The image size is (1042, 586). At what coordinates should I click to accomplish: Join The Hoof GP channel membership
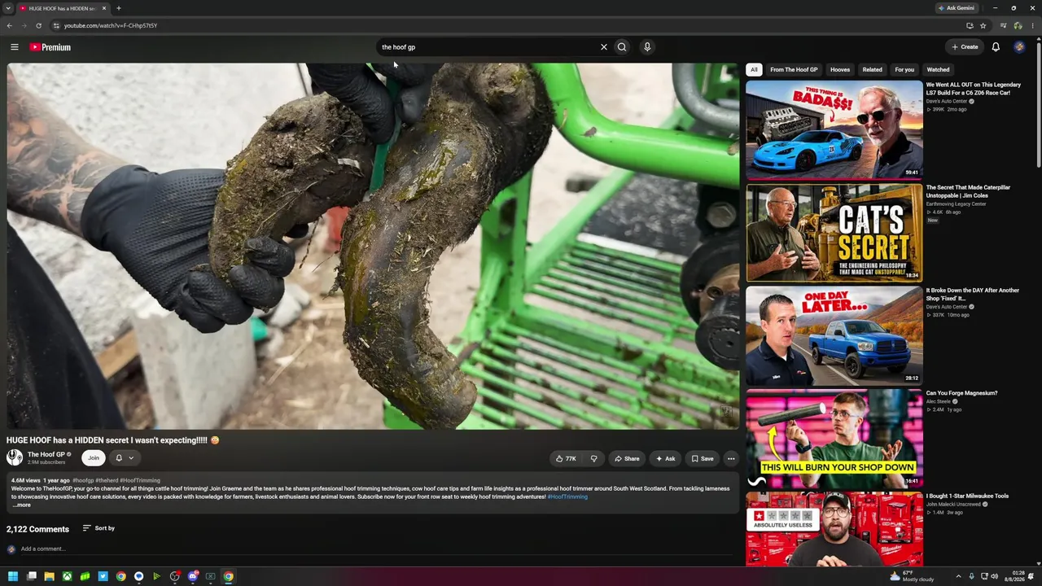point(94,458)
